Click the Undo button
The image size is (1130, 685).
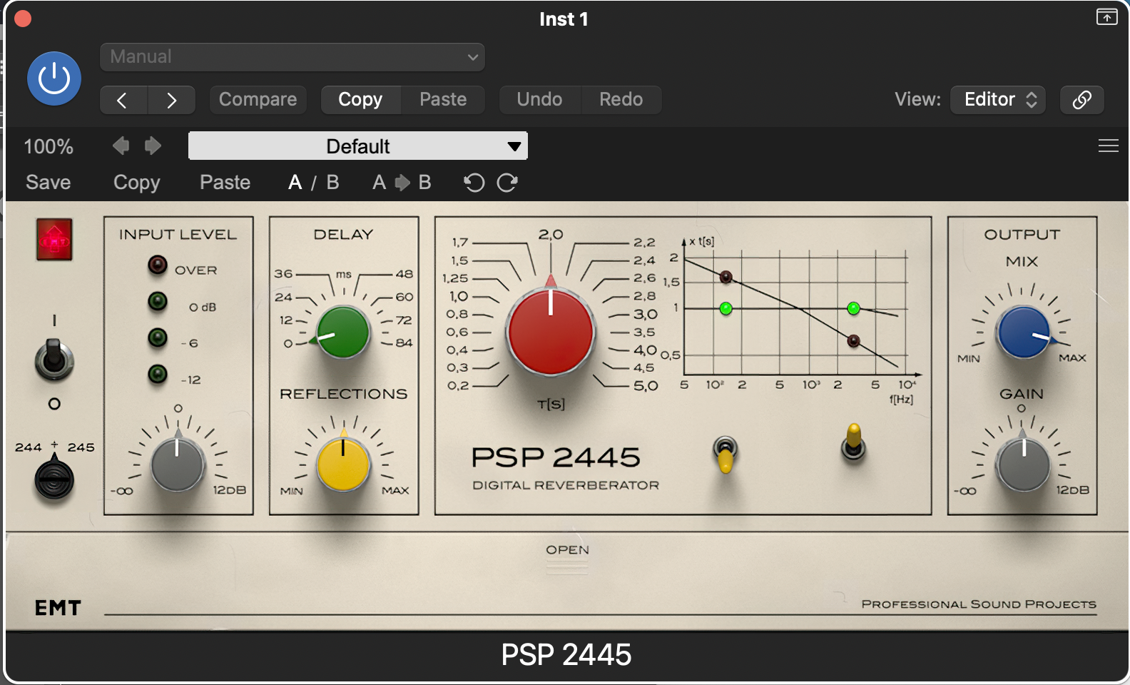540,100
